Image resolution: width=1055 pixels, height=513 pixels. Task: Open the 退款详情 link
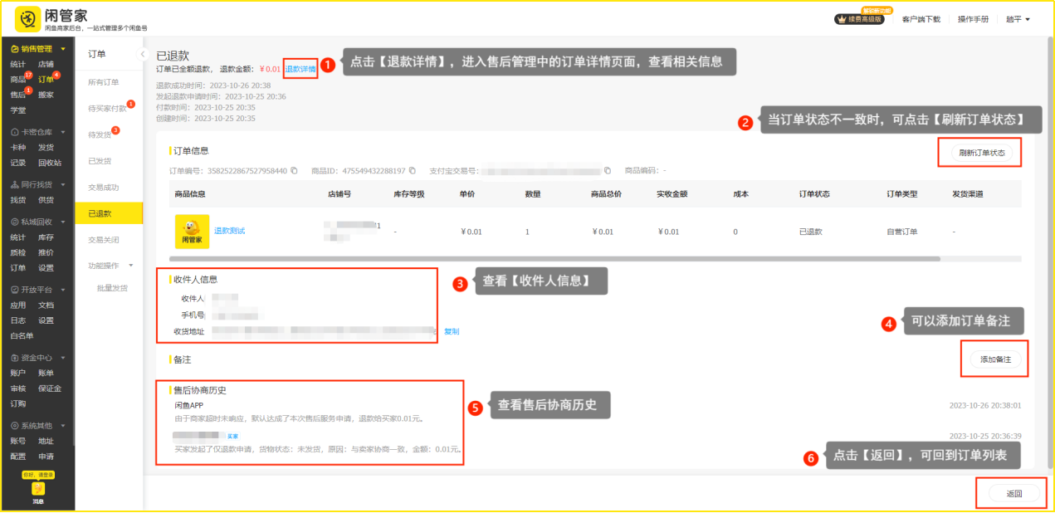click(300, 69)
